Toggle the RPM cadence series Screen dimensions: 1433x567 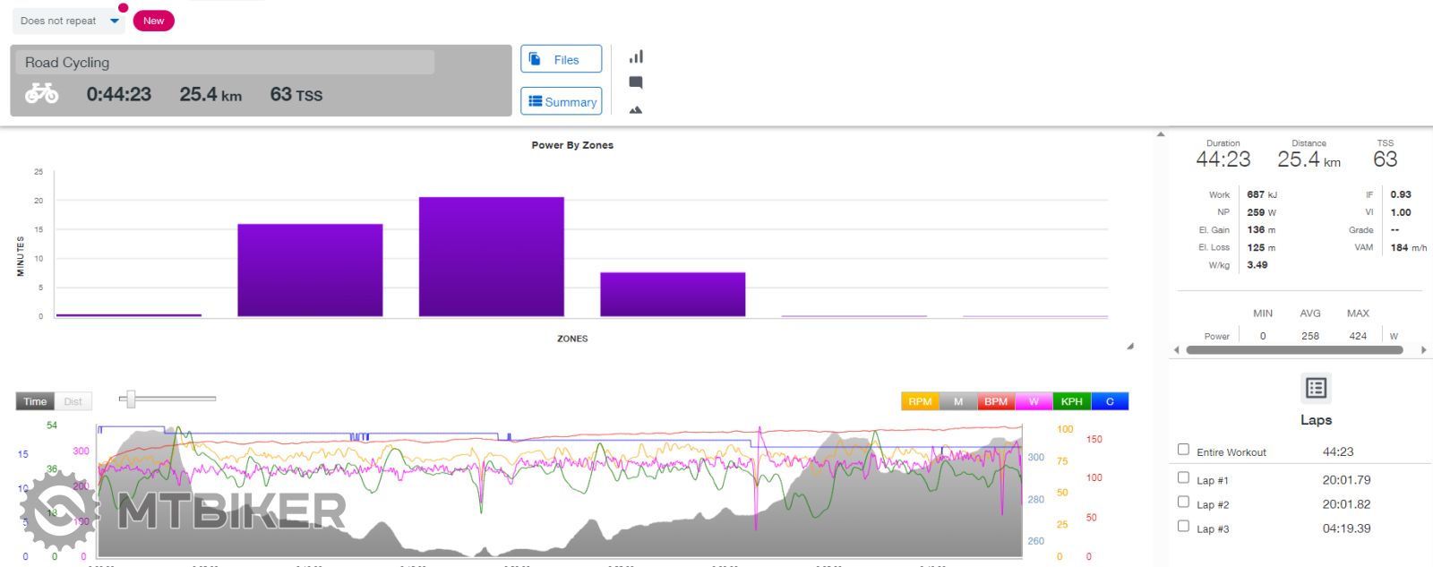click(920, 401)
